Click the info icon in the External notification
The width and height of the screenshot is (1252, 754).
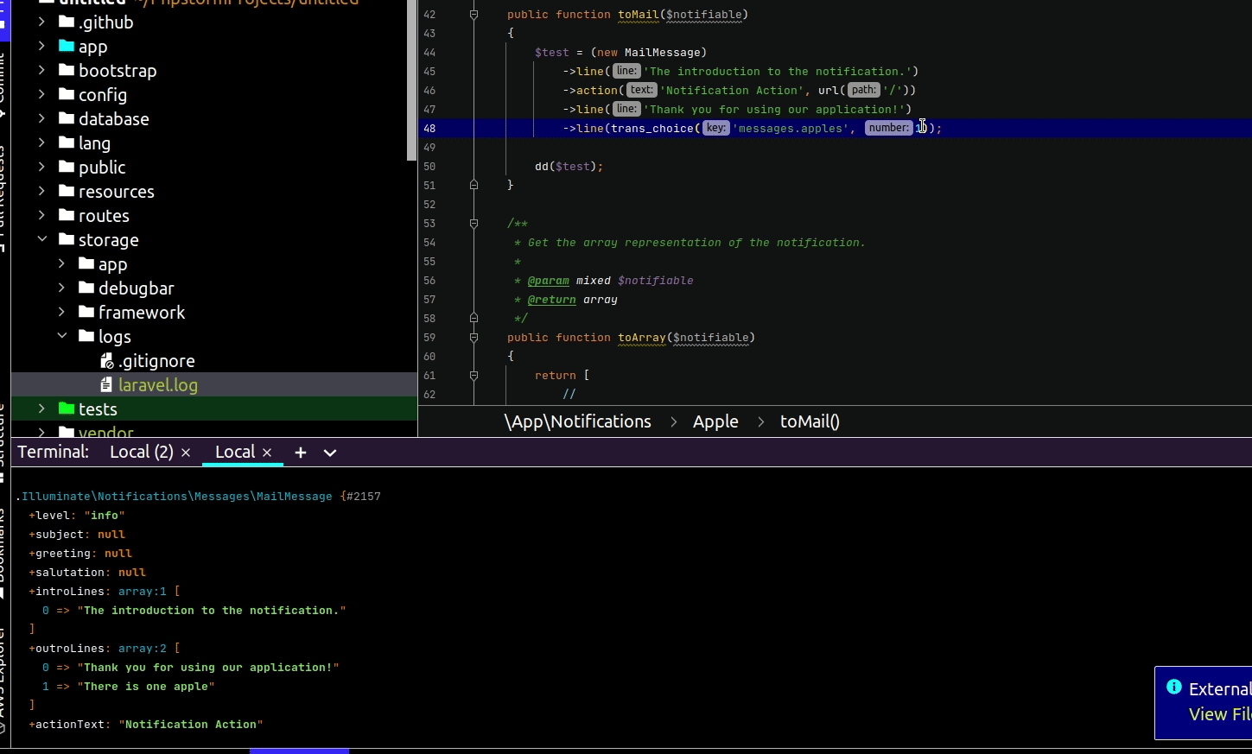coord(1174,687)
